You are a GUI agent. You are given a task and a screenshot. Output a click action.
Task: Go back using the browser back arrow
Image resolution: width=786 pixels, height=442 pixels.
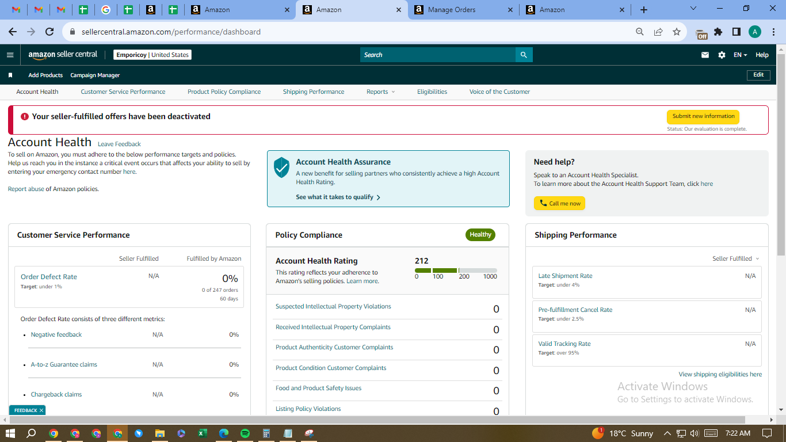pyautogui.click(x=13, y=32)
